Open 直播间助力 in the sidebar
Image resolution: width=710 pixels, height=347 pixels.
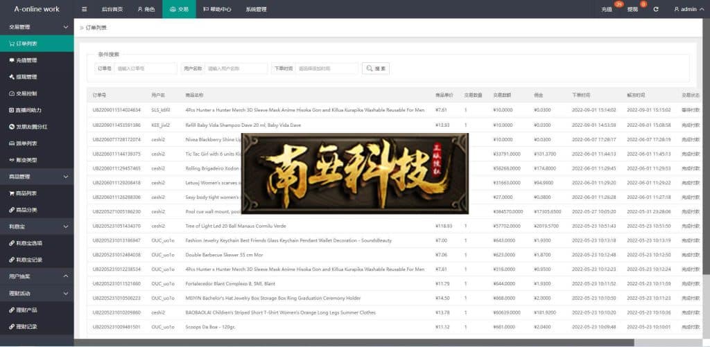coord(37,110)
